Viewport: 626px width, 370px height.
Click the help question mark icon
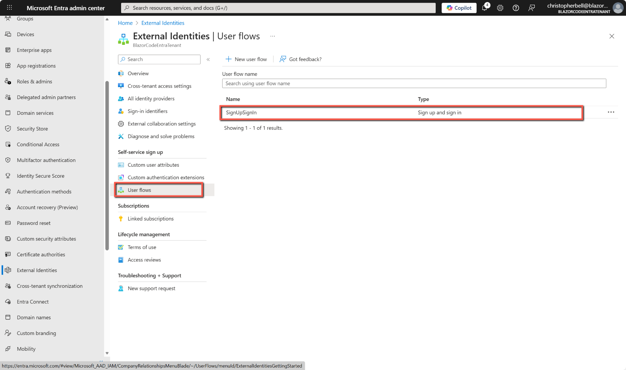516,8
